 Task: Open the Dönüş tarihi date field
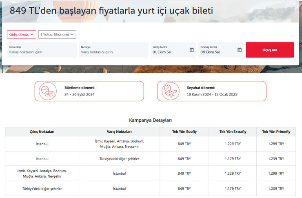tap(221, 50)
